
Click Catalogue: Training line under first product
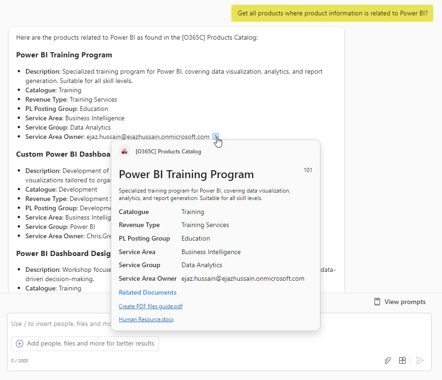click(53, 90)
